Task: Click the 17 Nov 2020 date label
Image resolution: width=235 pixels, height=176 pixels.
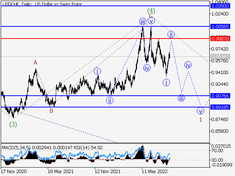Action: point(14,172)
